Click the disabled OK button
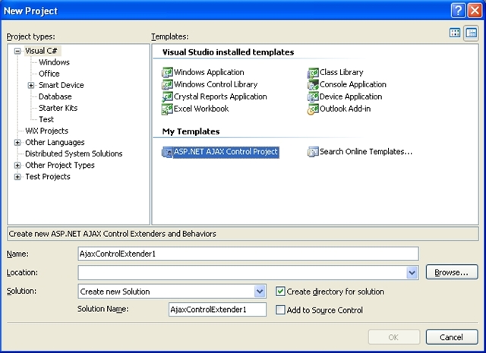This screenshot has height=353, width=486. click(x=394, y=337)
